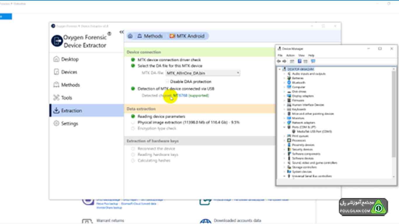Click the Batteries category icon in Device Manager
Image resolution: width=399 pixels, height=224 pixels.
click(x=289, y=78)
